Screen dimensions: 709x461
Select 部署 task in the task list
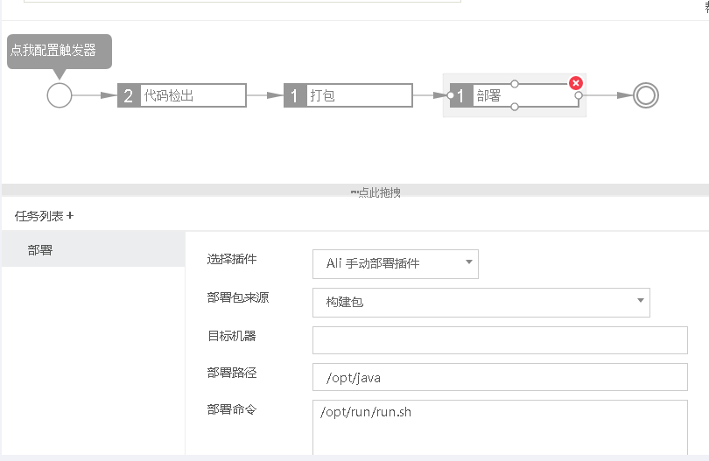[93, 249]
